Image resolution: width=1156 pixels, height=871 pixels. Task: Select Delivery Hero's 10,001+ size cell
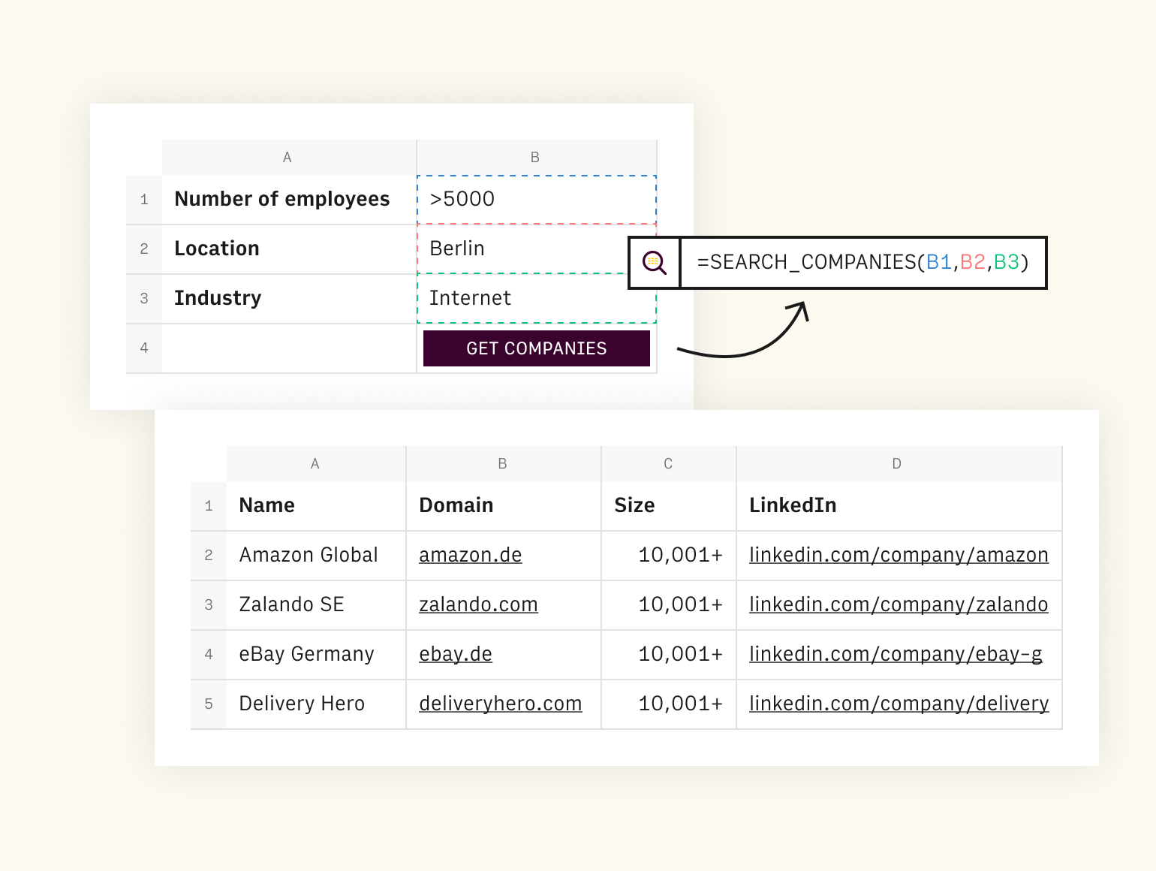click(669, 704)
